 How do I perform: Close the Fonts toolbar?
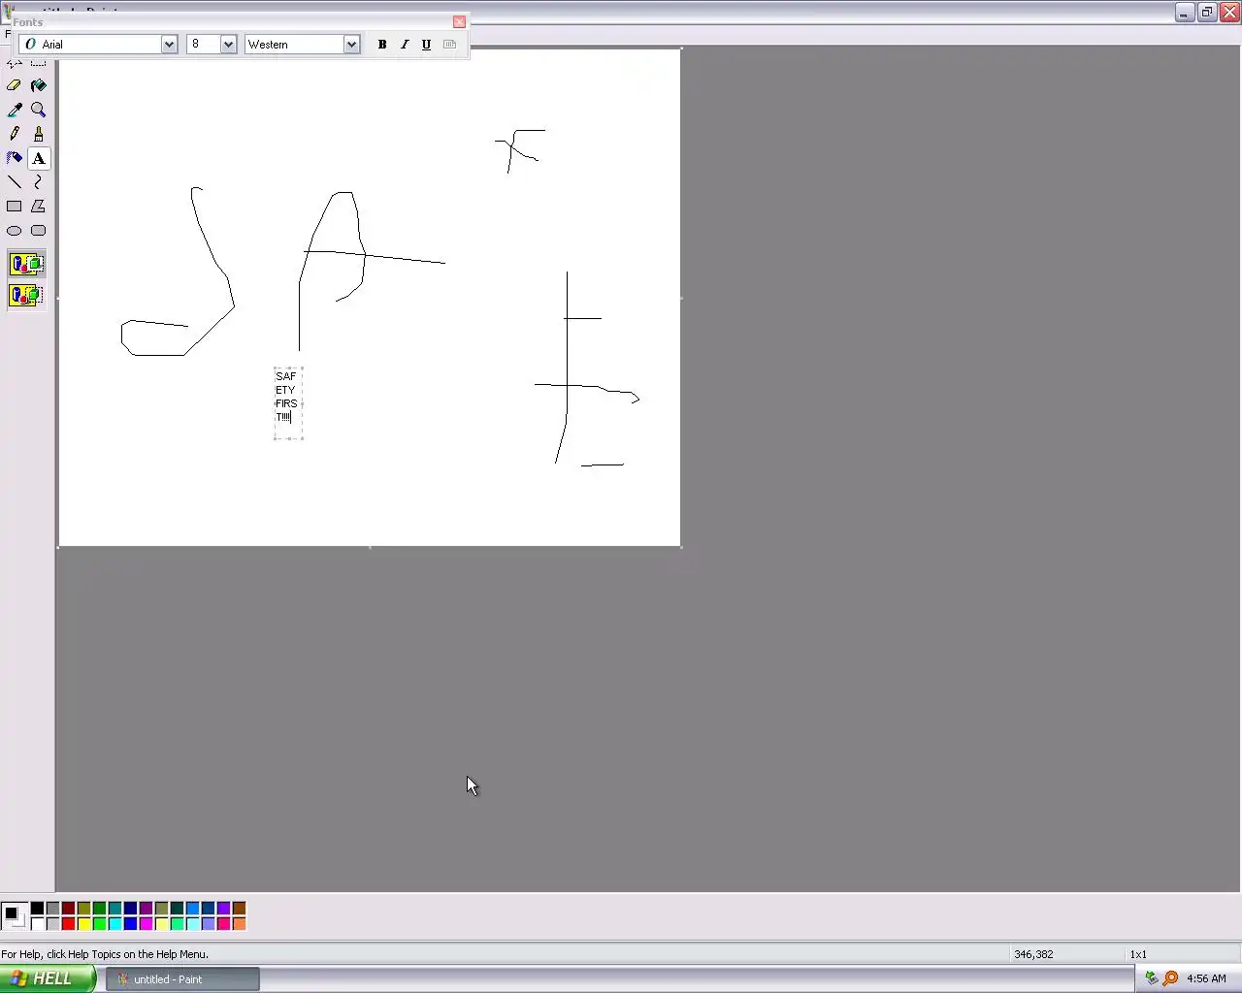[x=459, y=21]
